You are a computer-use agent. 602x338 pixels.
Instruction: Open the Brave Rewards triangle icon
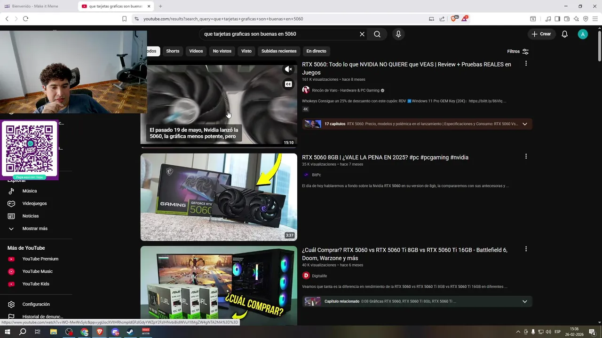(x=465, y=19)
